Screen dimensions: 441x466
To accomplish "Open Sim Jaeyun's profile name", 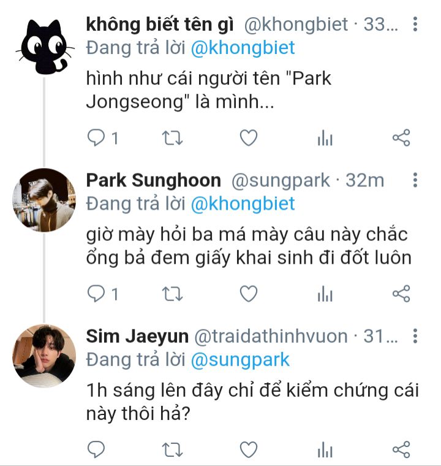I will pos(136,336).
